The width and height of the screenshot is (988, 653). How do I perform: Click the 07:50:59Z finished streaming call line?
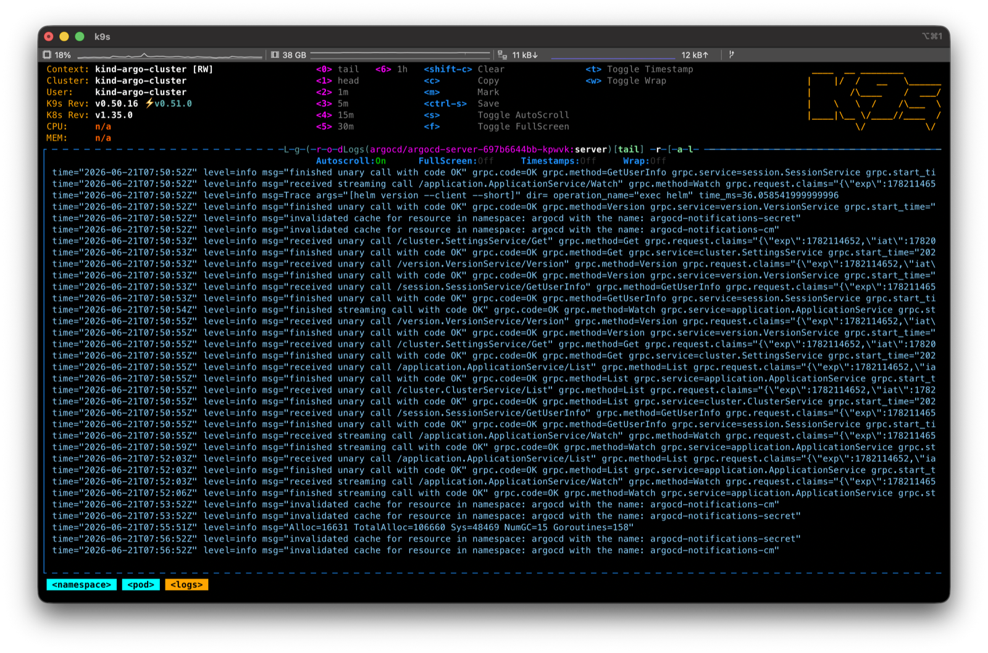pos(493,447)
